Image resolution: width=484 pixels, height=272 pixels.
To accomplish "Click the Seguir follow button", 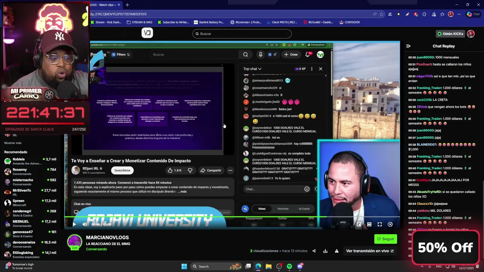I will (x=385, y=239).
